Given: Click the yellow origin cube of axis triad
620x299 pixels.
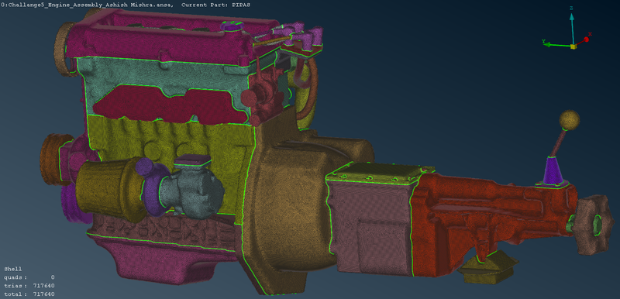Looking at the screenshot, I should [573, 46].
